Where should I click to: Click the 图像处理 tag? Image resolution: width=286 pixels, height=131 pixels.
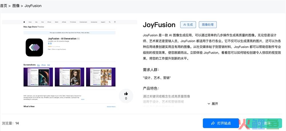click(208, 25)
